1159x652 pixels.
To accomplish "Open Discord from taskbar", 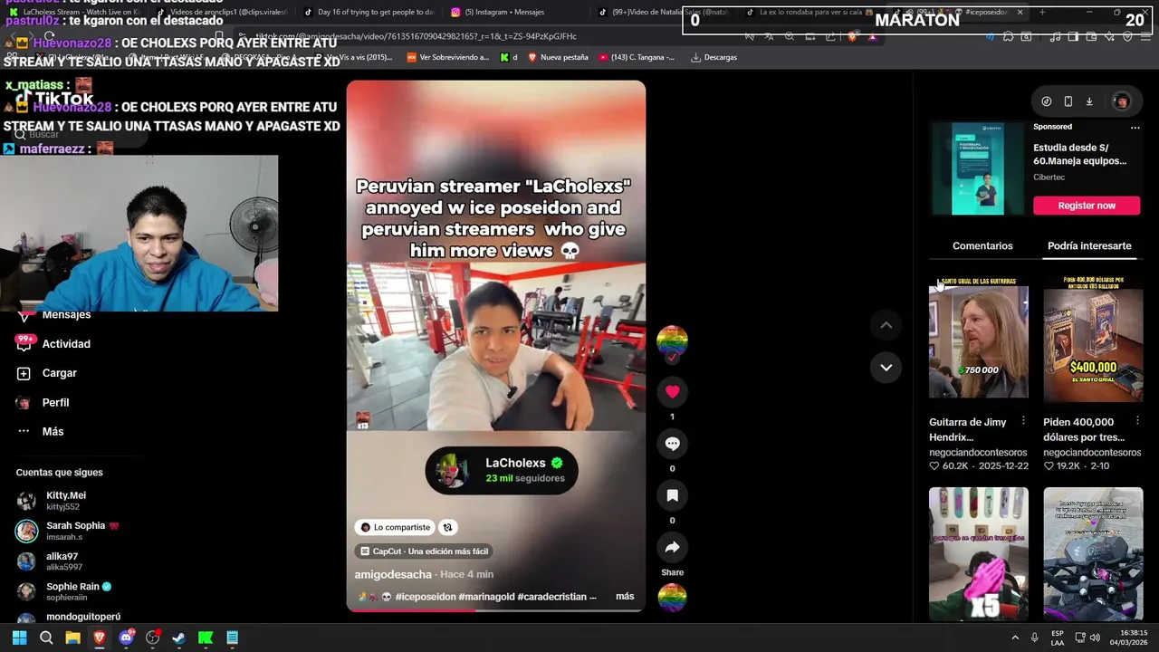I will pos(126,638).
